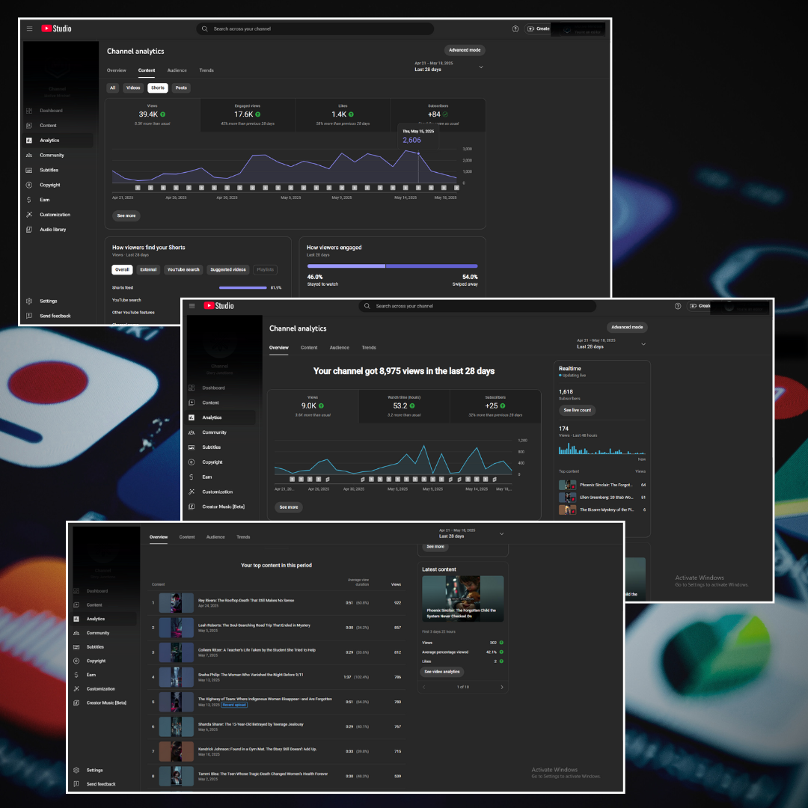Image resolution: width=808 pixels, height=808 pixels.
Task: Click the YouTube Studio logo in top window
Action: click(56, 29)
